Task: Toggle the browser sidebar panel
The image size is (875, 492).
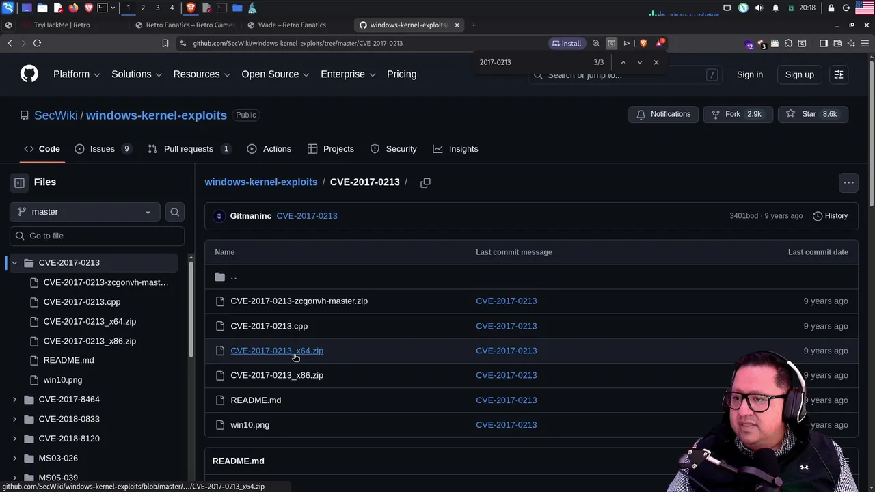Action: pyautogui.click(x=824, y=43)
